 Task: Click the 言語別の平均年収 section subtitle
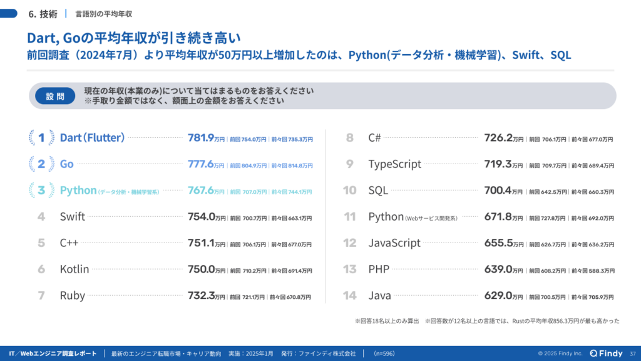[103, 13]
